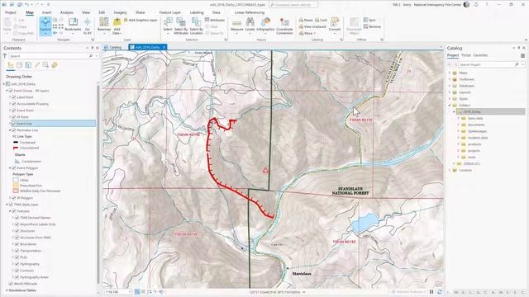Viewport: 529px width, 297px height.
Task: Click the labeling Convert icon
Action: coord(334,22)
